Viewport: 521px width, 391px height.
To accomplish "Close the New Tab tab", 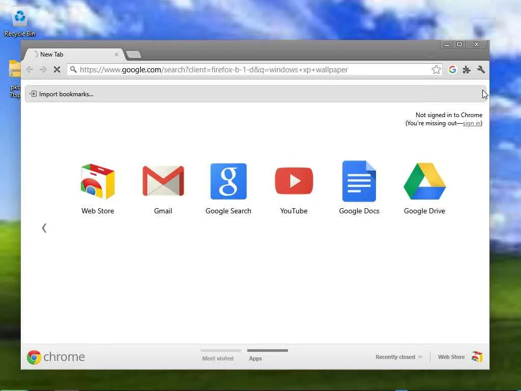I will pos(117,54).
